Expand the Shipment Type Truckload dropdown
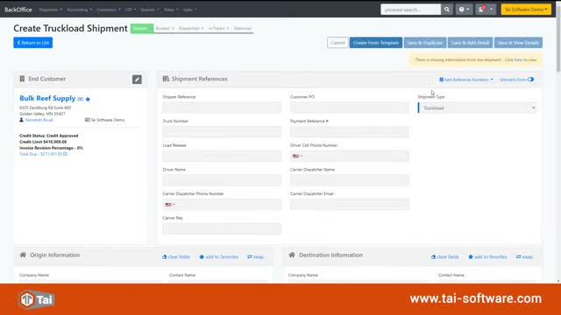 (x=477, y=108)
